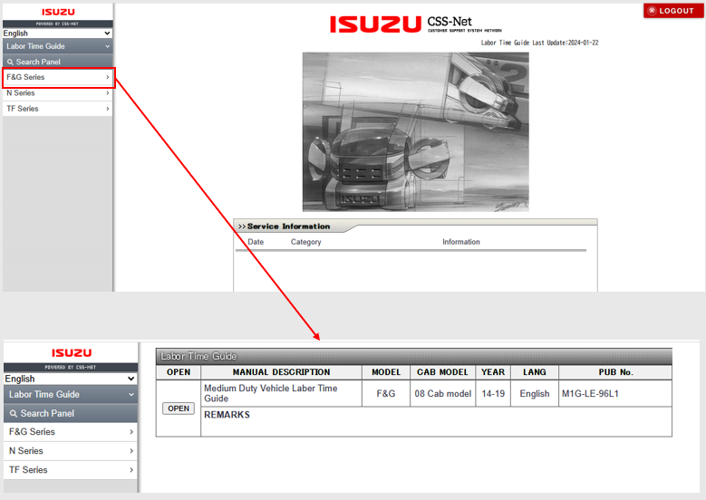The image size is (706, 500).
Task: Click the N Series chevron arrow in the upper sidebar
Action: (x=107, y=93)
